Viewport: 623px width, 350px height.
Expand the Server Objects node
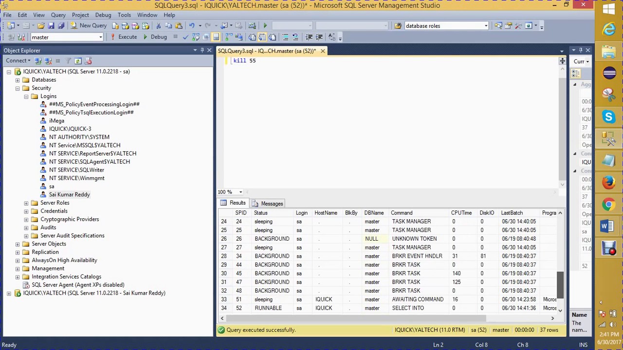18,244
